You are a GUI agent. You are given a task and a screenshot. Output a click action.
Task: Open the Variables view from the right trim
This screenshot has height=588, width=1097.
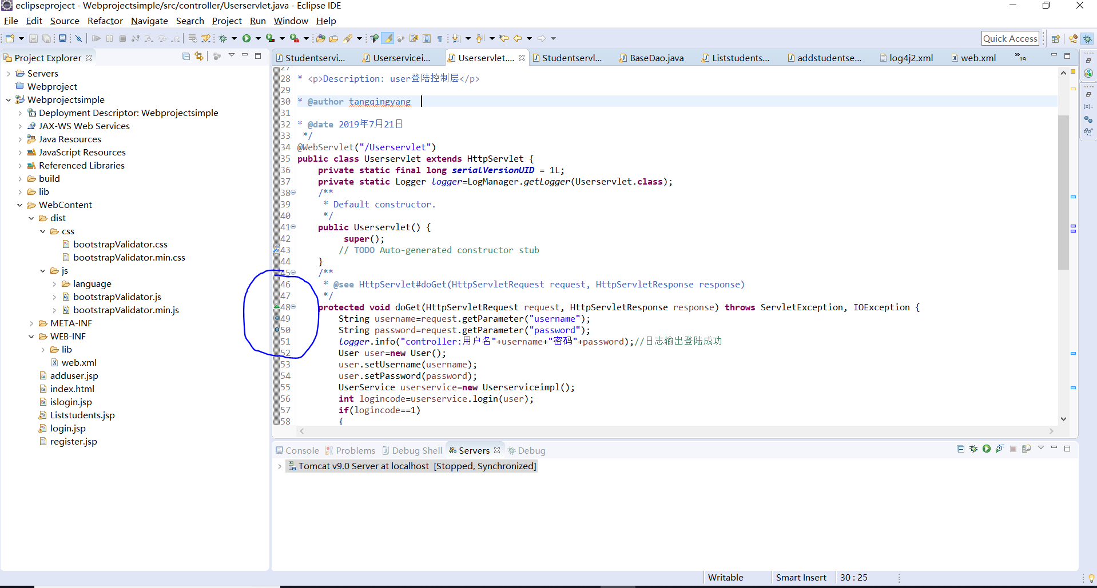coord(1088,107)
